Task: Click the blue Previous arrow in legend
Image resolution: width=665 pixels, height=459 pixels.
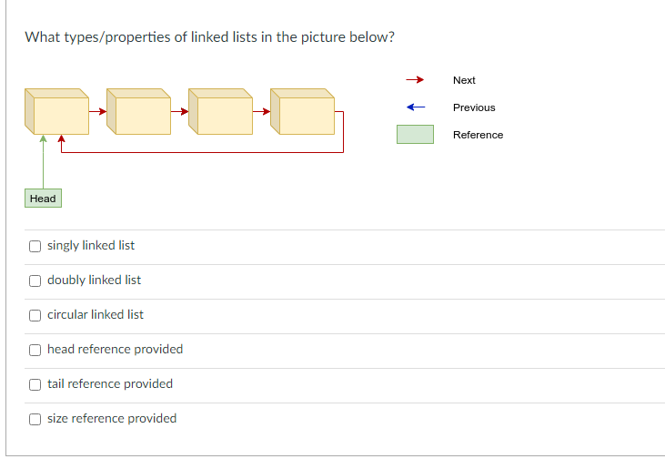Action: click(x=415, y=107)
